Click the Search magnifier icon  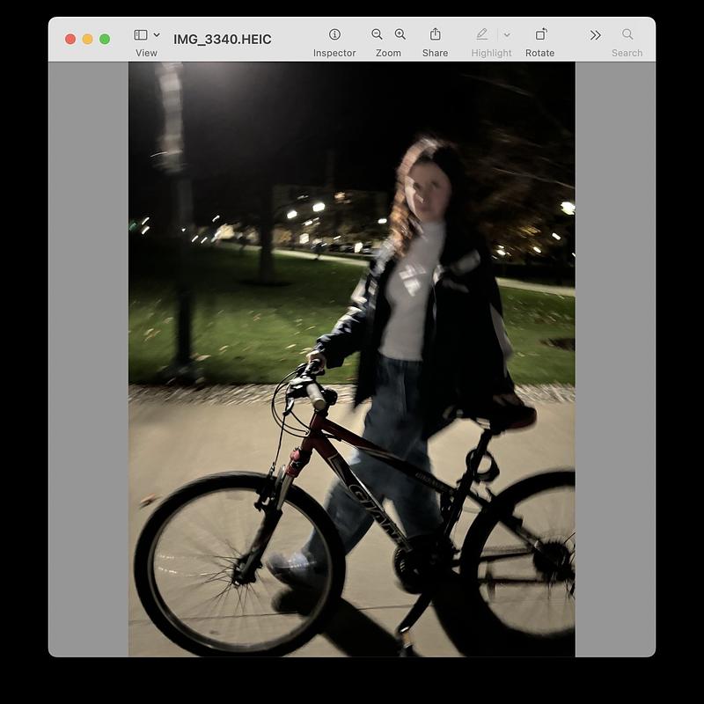627,35
